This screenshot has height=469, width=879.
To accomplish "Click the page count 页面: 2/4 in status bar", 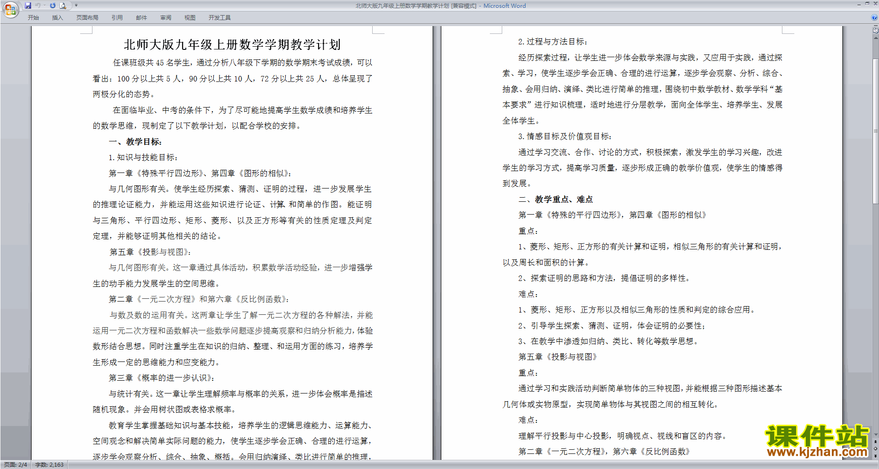I will click(16, 465).
